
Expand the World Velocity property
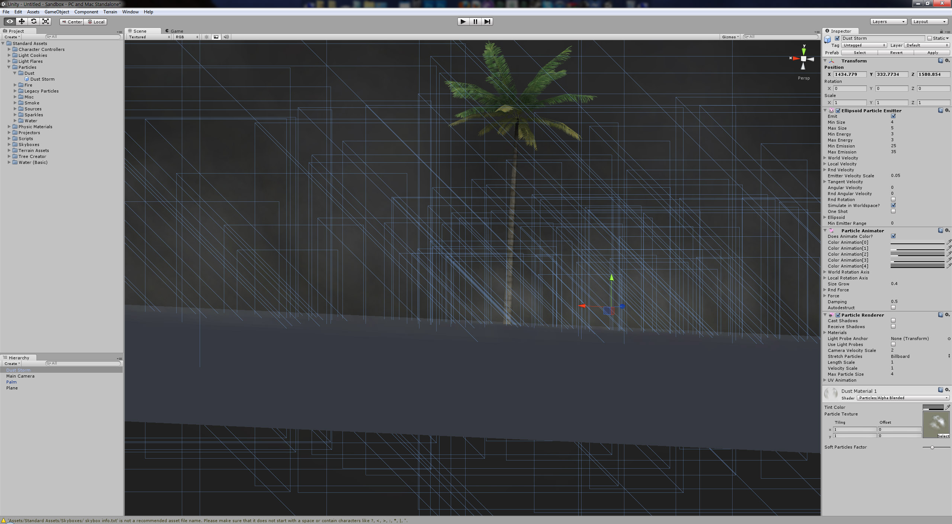click(825, 158)
